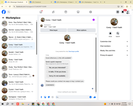Open Dusty Your Perfect 1-Bed conversation
This screenshot has width=133, height=106.
[18, 68]
